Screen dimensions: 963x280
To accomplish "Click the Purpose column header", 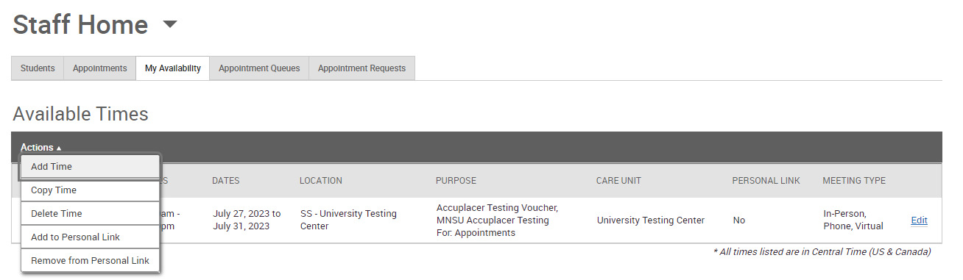I will tap(456, 181).
